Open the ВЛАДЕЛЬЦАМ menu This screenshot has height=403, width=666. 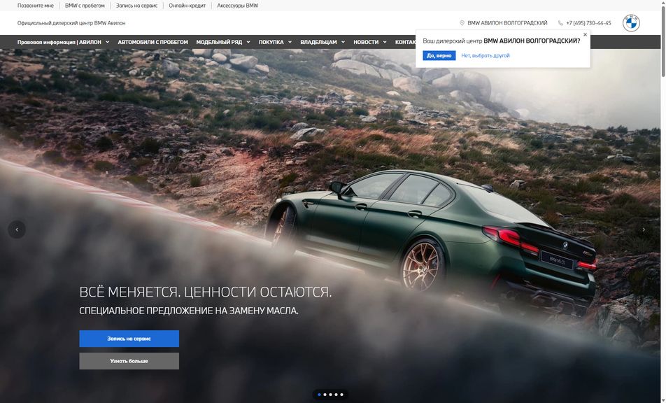318,42
